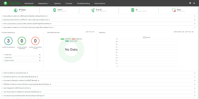Open the gear icon next to Dynatrace disk metrics integration

[x=49, y=20]
